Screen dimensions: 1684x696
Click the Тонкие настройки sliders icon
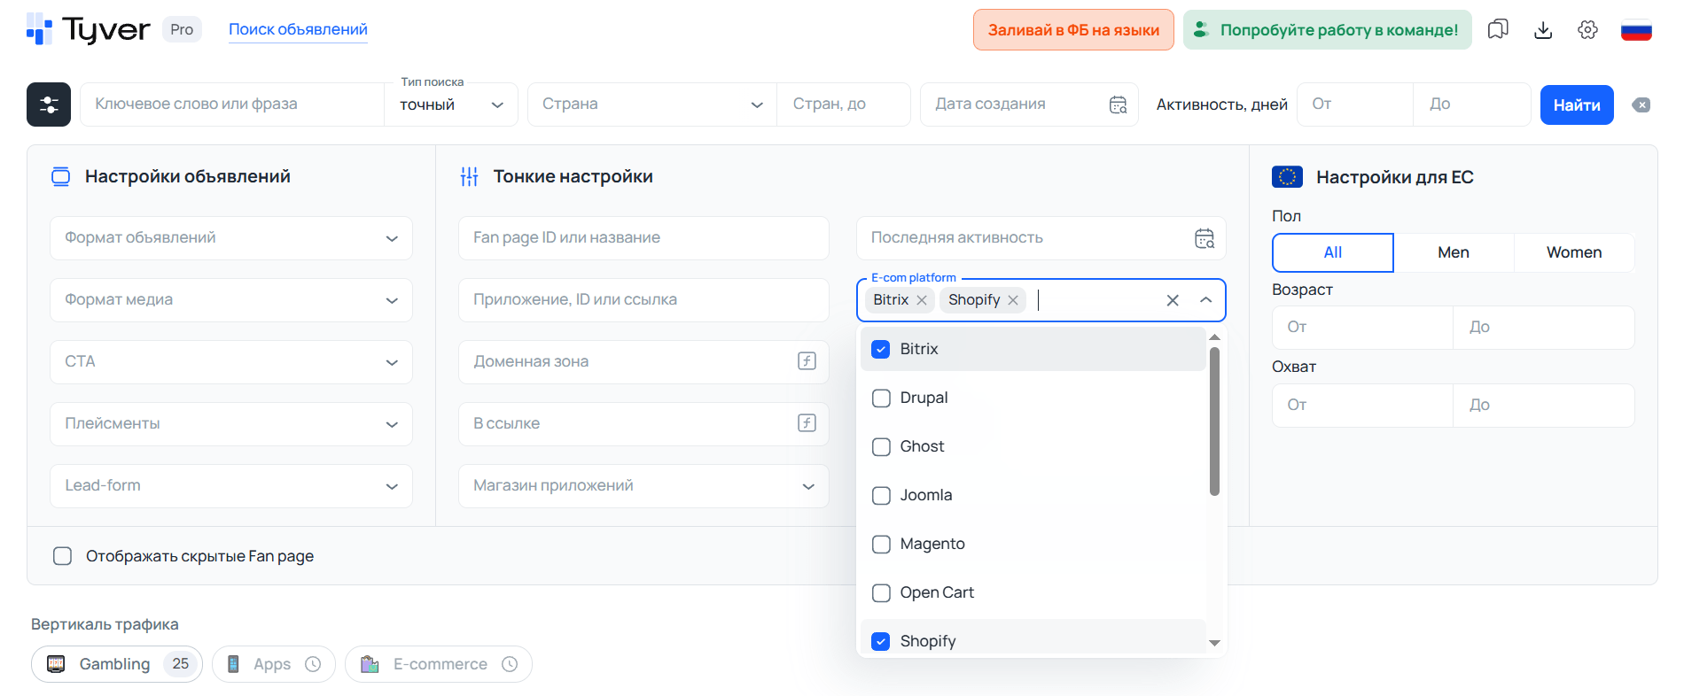(470, 176)
